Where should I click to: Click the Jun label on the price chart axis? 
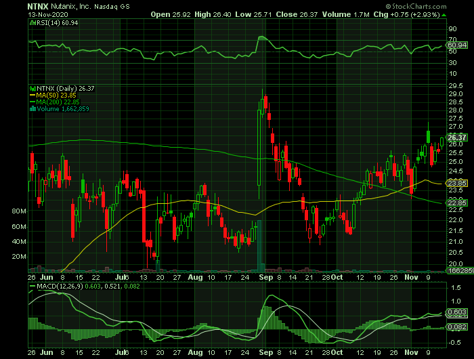[47, 277]
